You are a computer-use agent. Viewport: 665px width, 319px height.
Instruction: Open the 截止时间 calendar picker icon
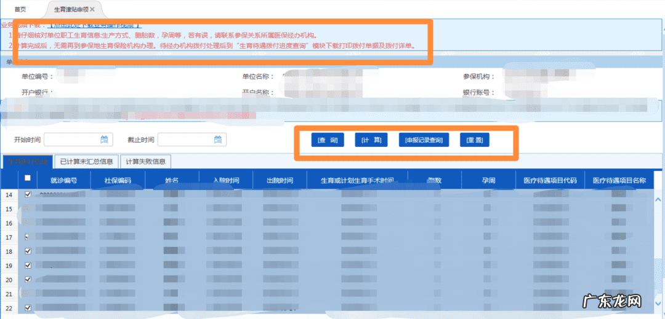click(217, 139)
